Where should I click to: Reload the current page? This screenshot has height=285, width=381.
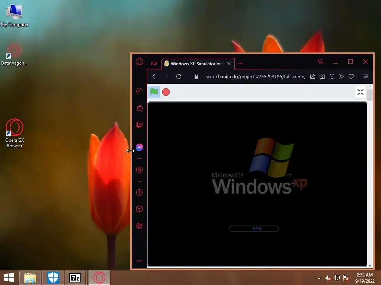click(179, 76)
